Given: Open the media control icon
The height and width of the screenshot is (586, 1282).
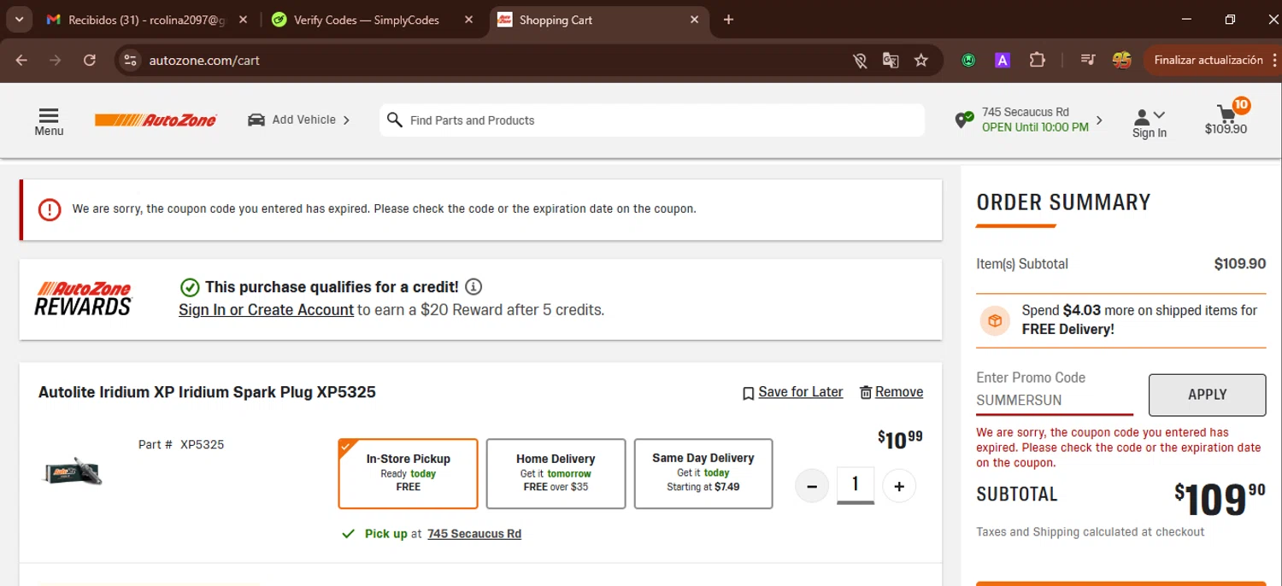Looking at the screenshot, I should (x=1088, y=60).
